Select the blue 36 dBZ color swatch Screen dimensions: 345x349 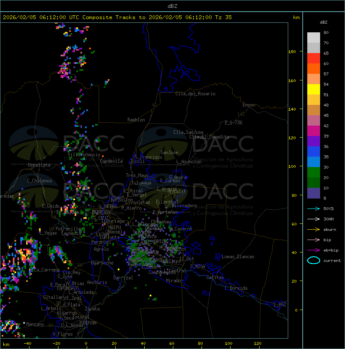[x=313, y=152]
